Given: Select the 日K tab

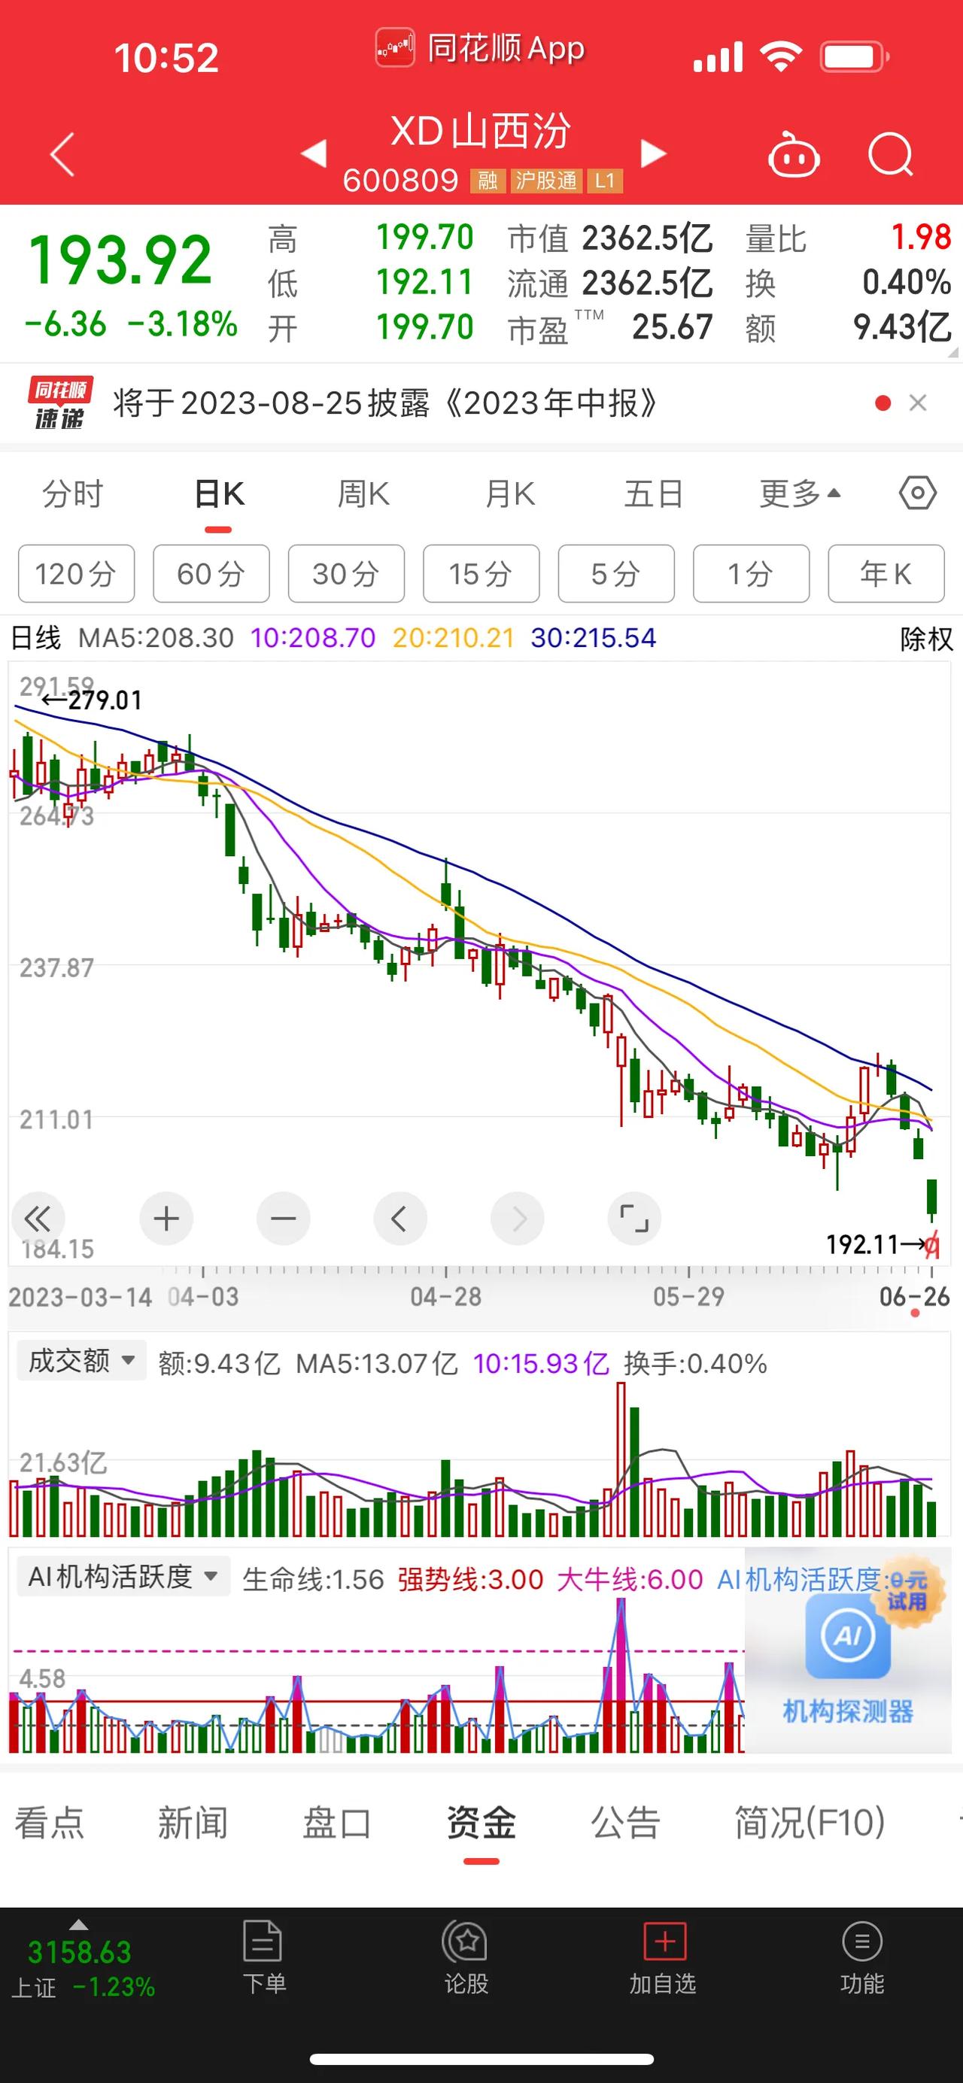Looking at the screenshot, I should click(218, 493).
